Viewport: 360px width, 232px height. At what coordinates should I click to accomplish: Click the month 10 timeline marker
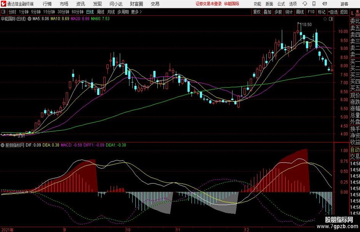tap(128, 230)
